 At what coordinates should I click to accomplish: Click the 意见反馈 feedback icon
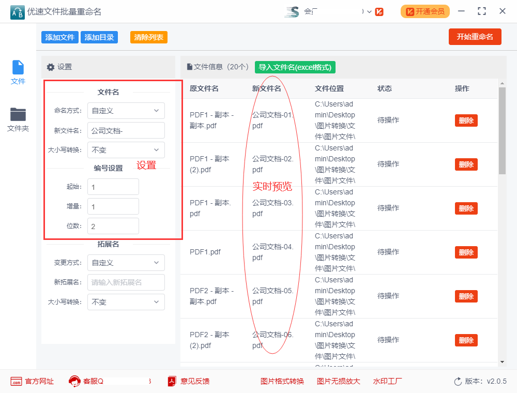coord(172,381)
